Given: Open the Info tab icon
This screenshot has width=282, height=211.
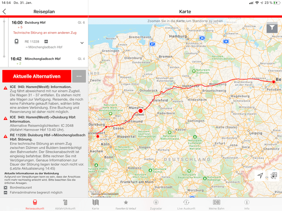Looking at the screenshot, I should tap(247, 204).
